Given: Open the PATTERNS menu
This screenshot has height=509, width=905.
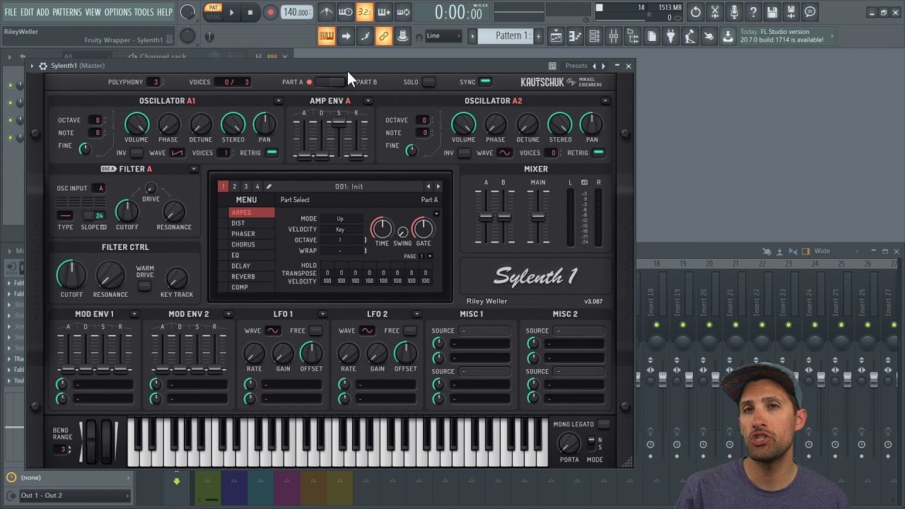Looking at the screenshot, I should (67, 12).
